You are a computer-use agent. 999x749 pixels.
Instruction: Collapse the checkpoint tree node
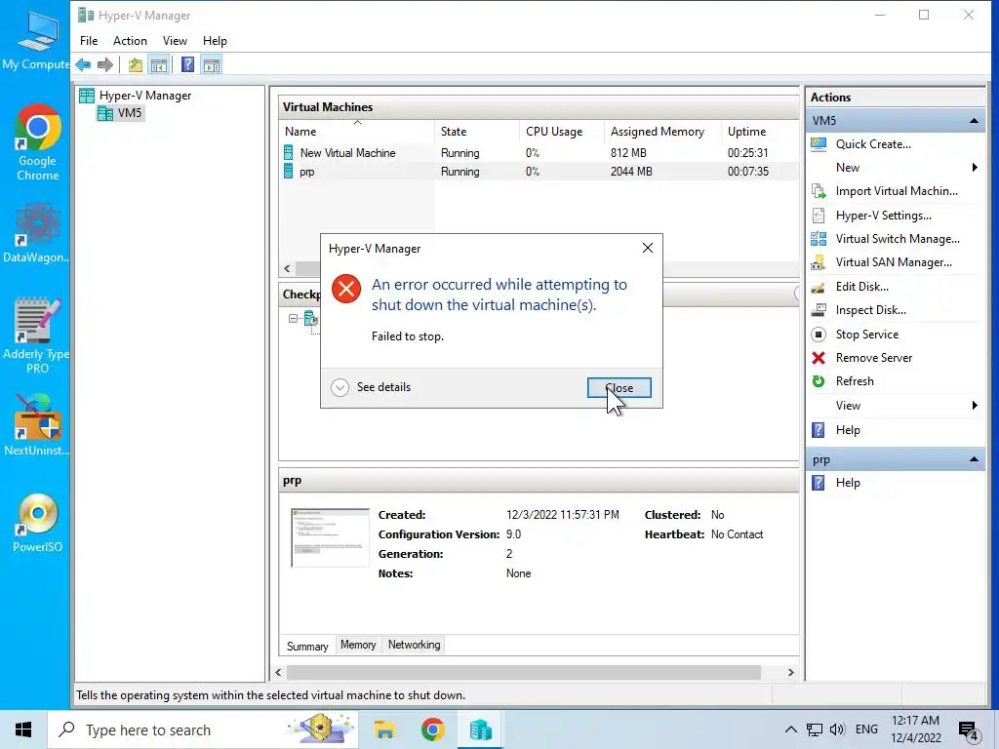[293, 319]
